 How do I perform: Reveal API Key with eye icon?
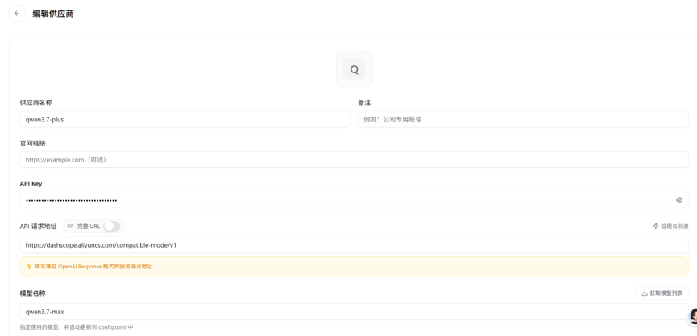click(679, 200)
